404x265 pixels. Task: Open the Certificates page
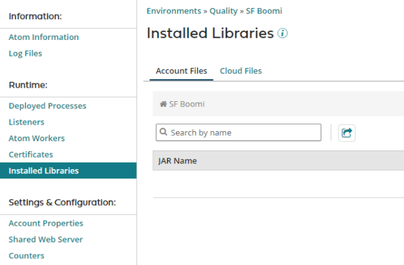point(31,154)
